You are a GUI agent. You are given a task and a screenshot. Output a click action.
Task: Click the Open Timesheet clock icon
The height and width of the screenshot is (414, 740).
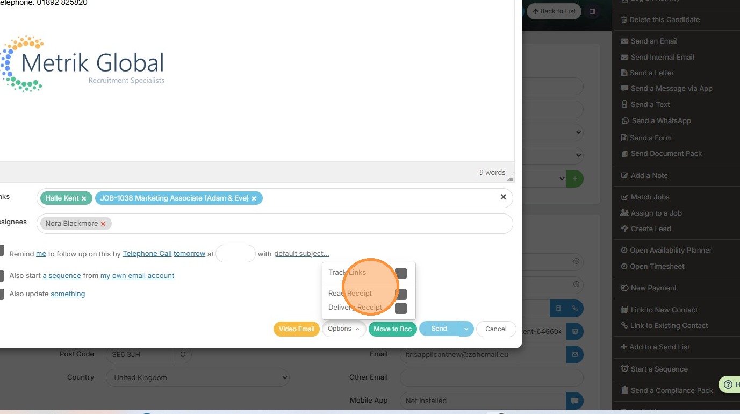pyautogui.click(x=624, y=267)
